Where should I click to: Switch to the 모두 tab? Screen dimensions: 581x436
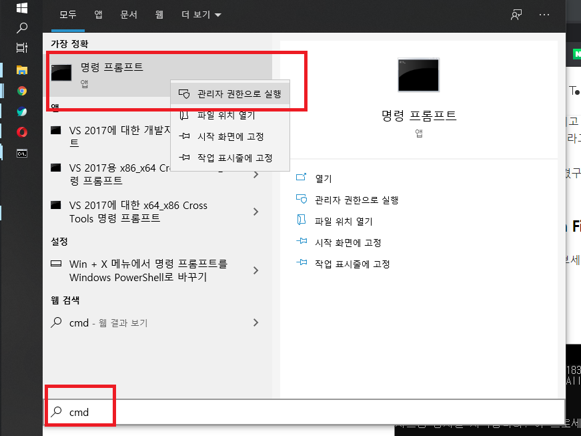pos(68,15)
